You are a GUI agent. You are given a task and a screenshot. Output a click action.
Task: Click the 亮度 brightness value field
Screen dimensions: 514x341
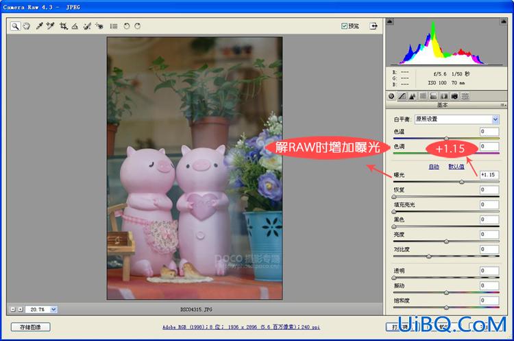click(489, 235)
